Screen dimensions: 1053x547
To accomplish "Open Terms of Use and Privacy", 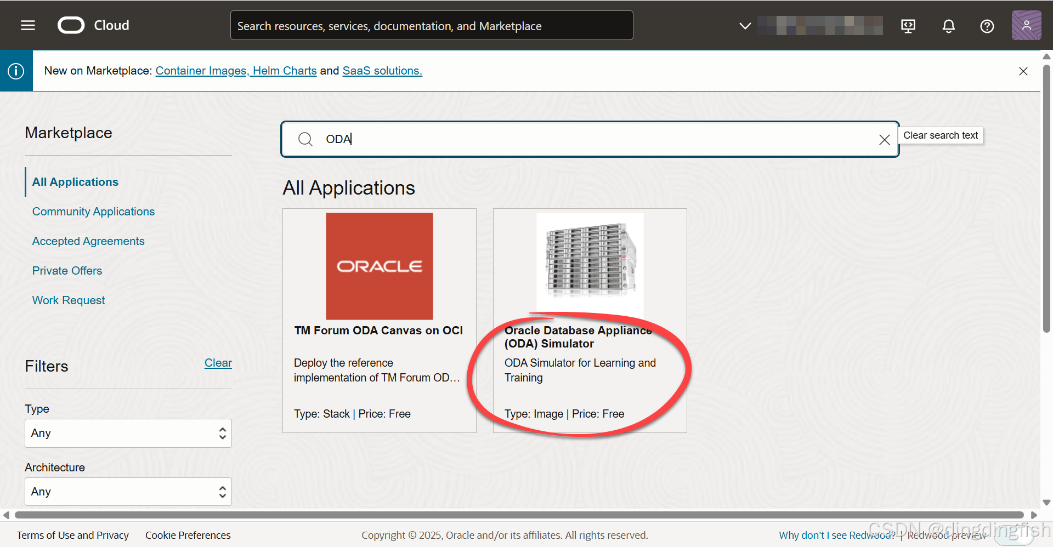I will 73,535.
